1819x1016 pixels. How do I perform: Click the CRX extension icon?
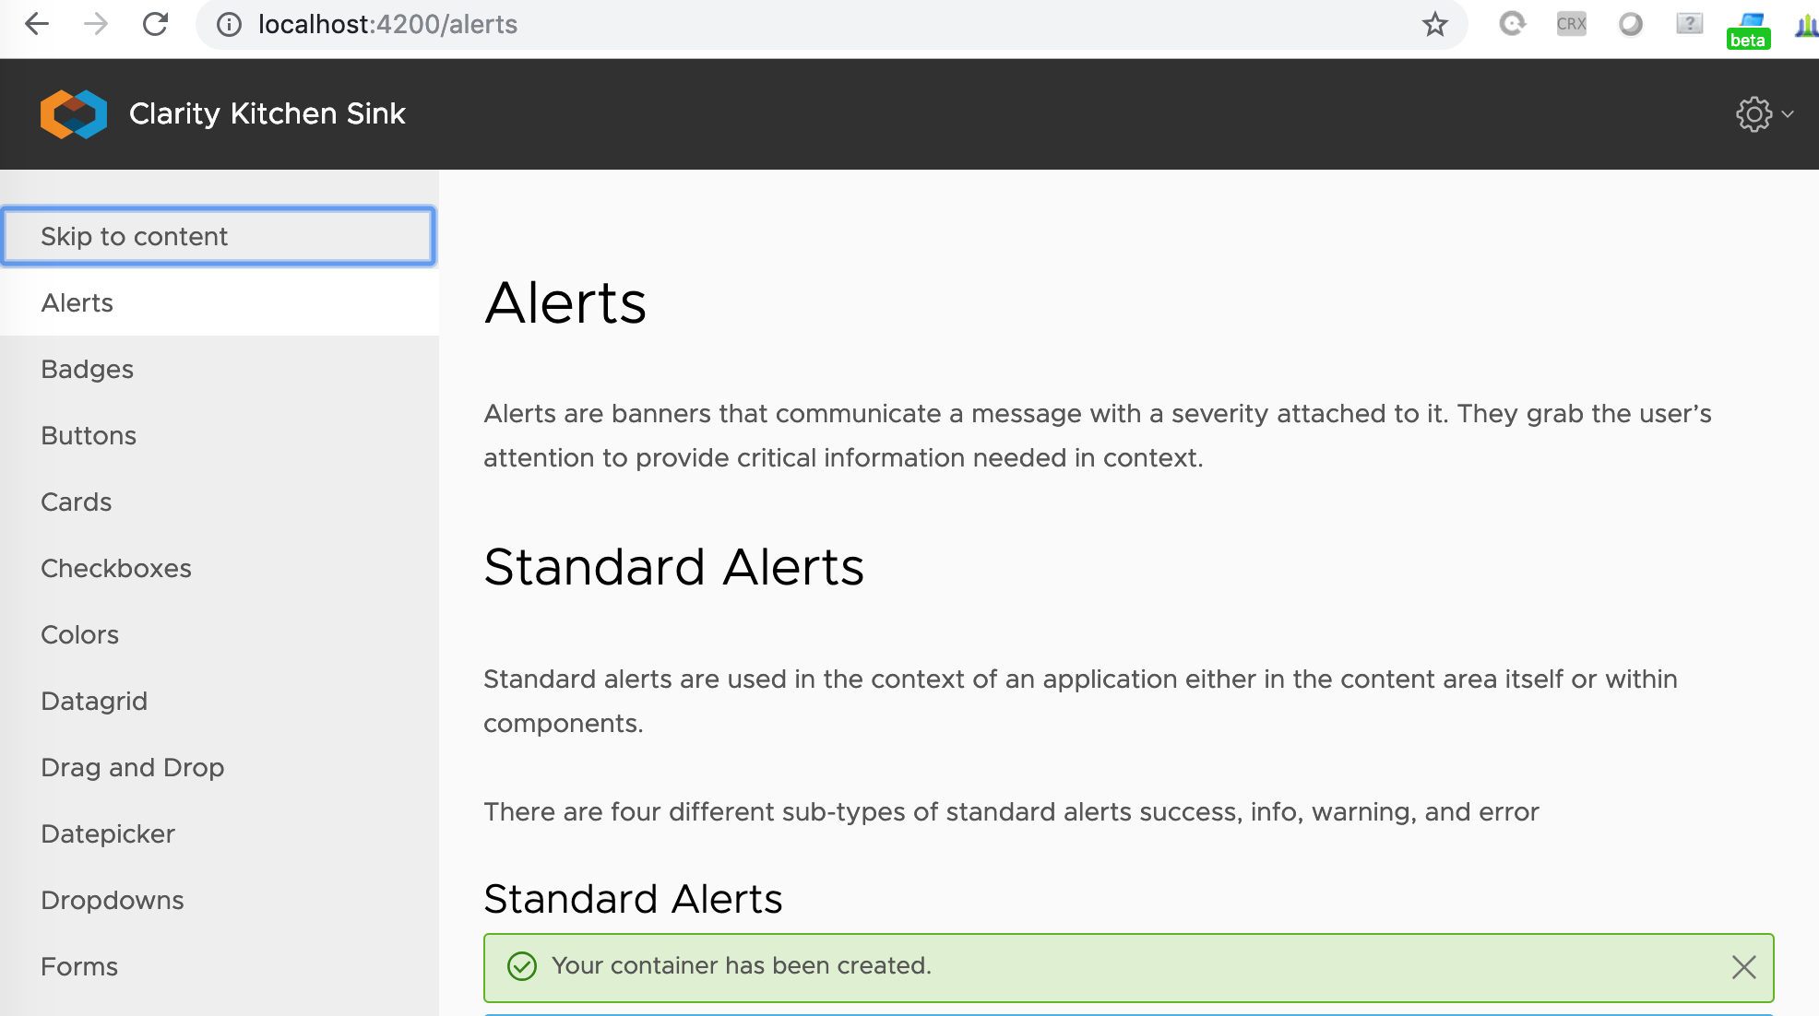coord(1571,24)
